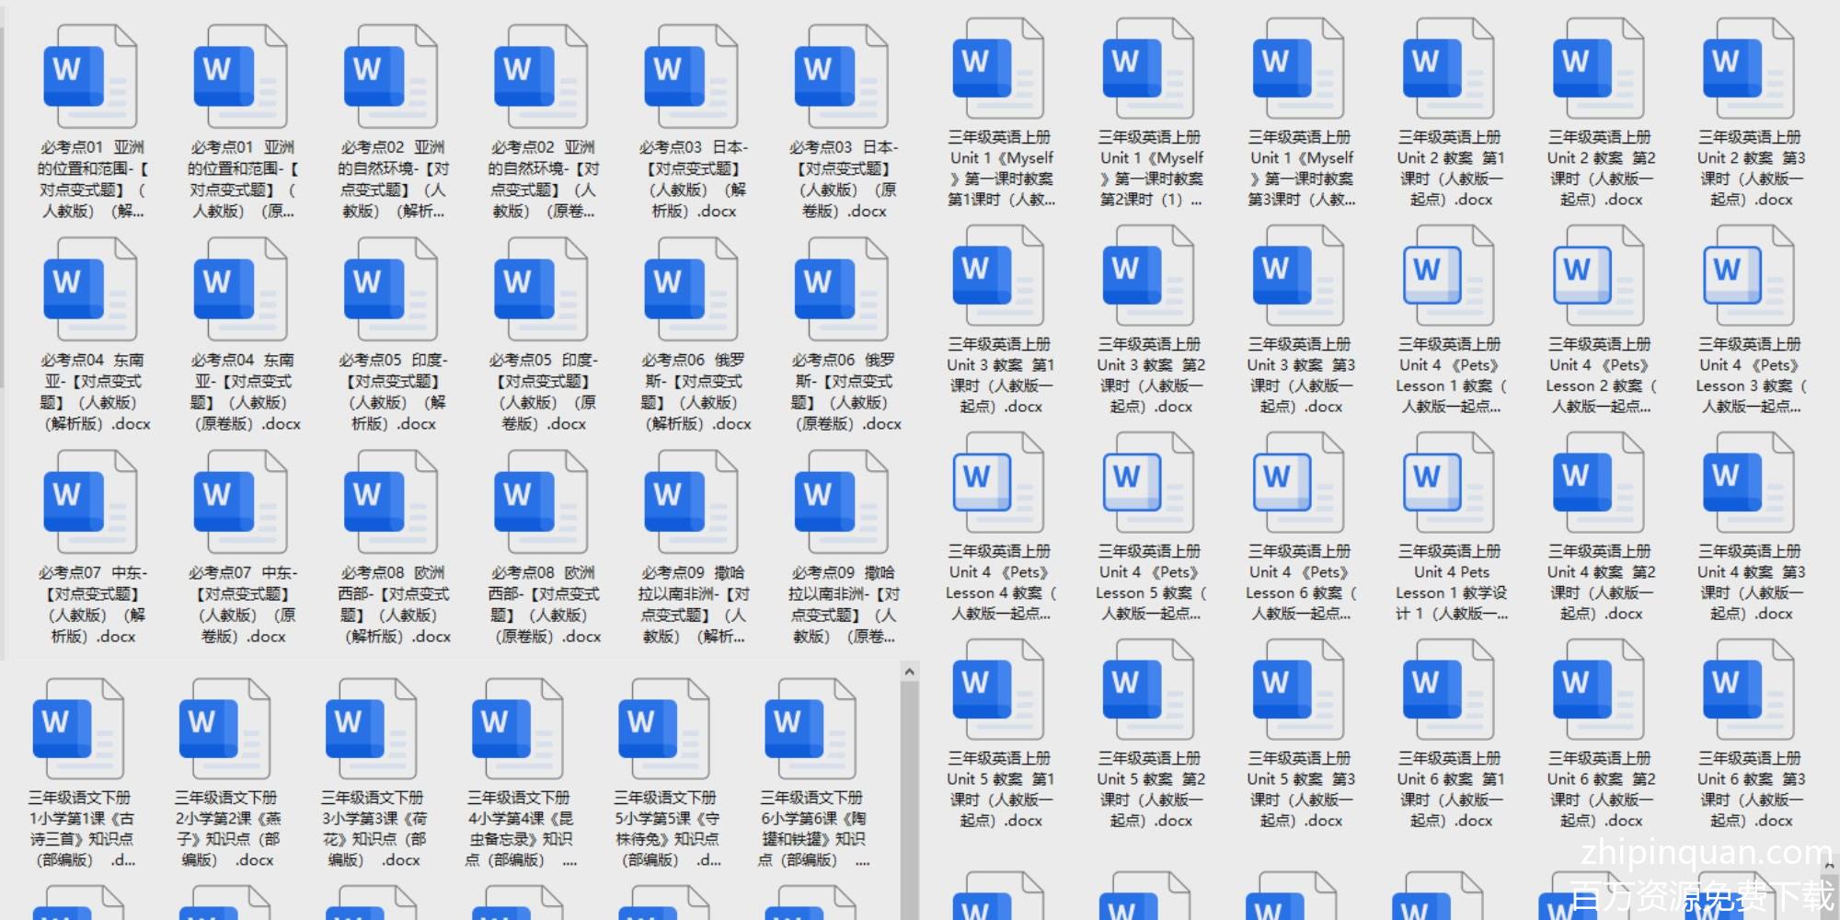Select Word icon of Unit 4 Pets Lesson 4 教案
1840x920 pixels.
(999, 483)
